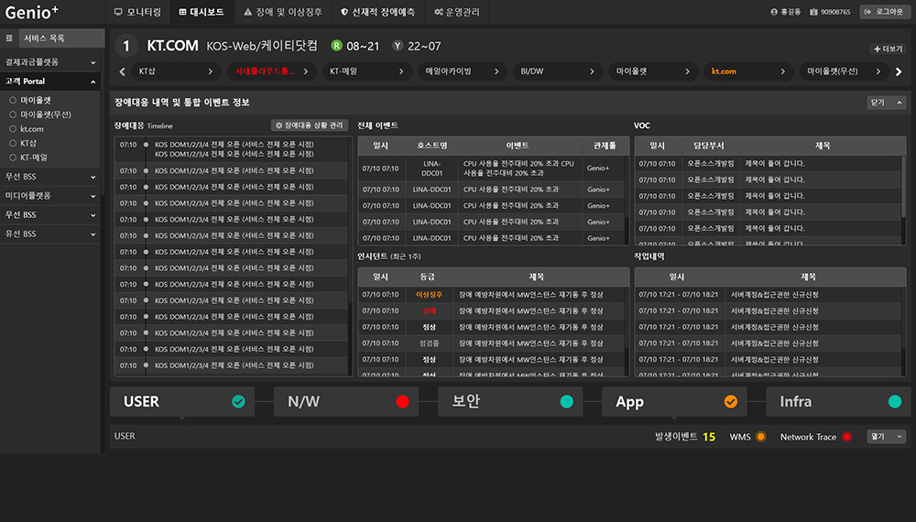Select the KT-메일 radio option
The width and height of the screenshot is (916, 522).
12,158
